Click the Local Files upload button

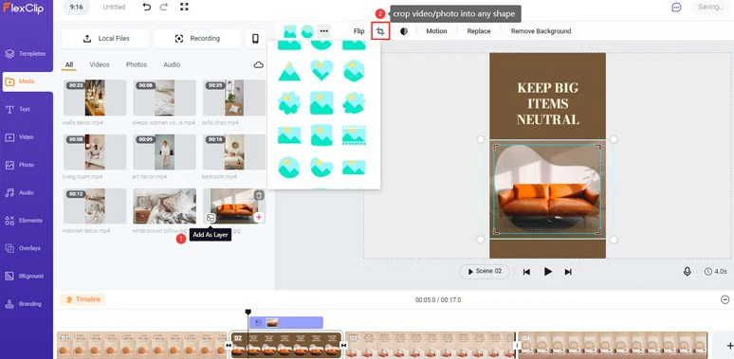[x=105, y=39]
